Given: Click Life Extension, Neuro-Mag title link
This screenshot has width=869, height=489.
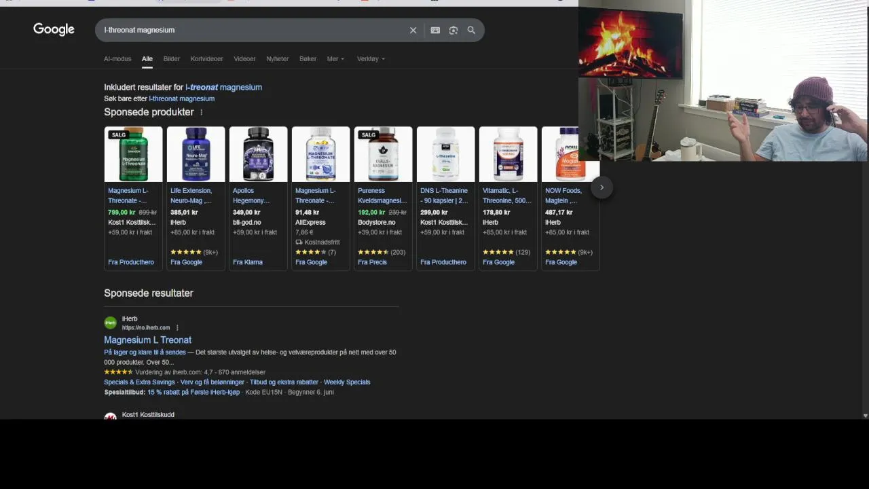Looking at the screenshot, I should [x=191, y=196].
